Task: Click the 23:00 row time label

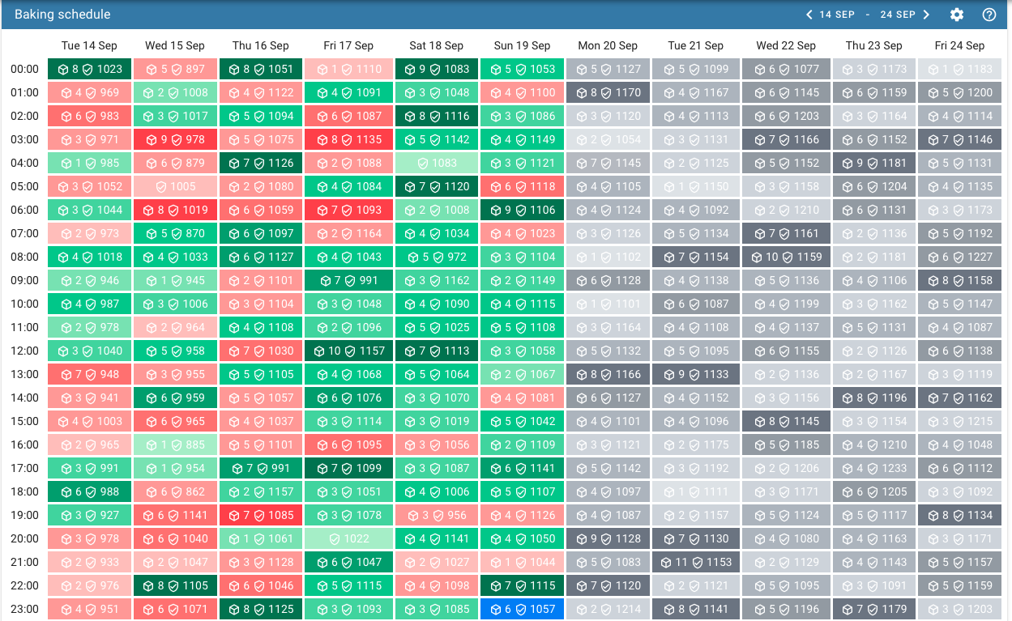Action: pos(24,610)
